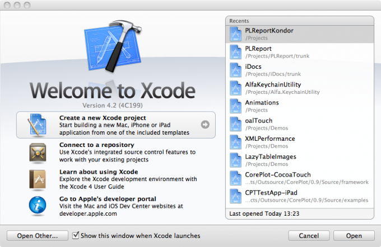Click the XMLPerformance project file icon
The height and width of the screenshot is (247, 381).
pyautogui.click(x=235, y=142)
